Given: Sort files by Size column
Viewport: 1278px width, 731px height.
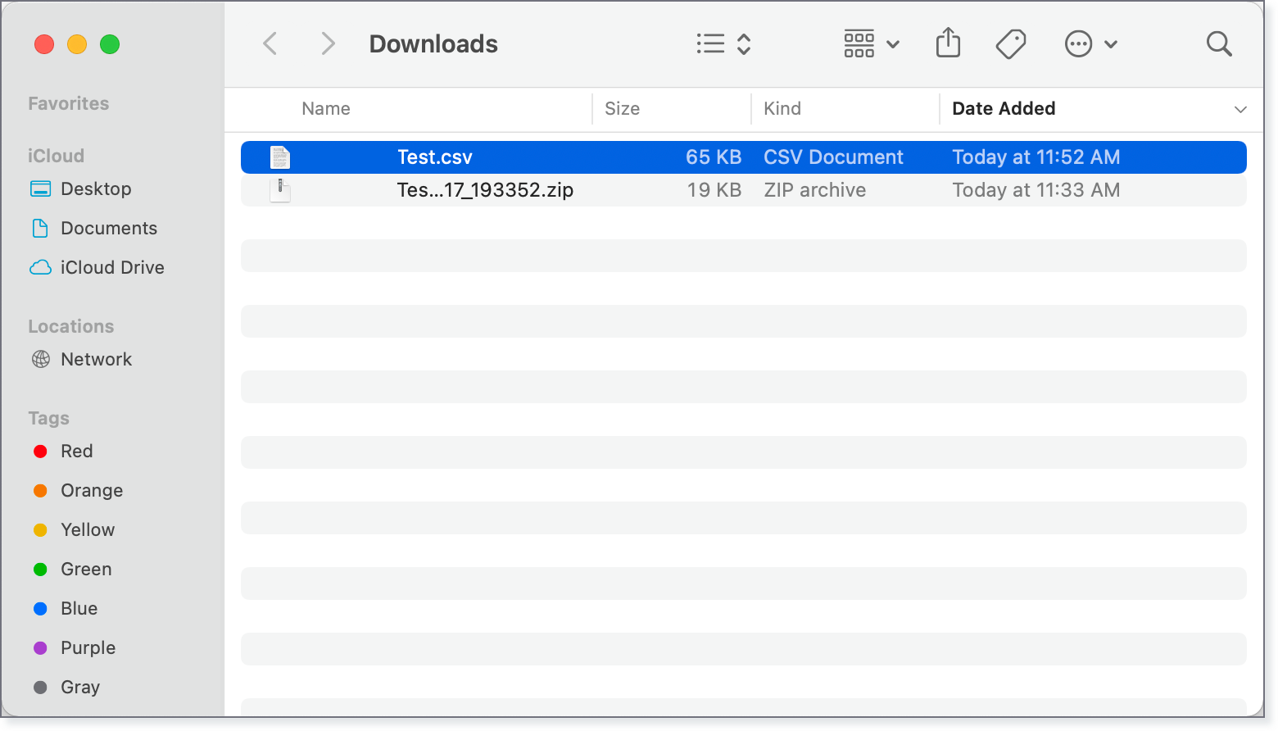Looking at the screenshot, I should pos(622,109).
